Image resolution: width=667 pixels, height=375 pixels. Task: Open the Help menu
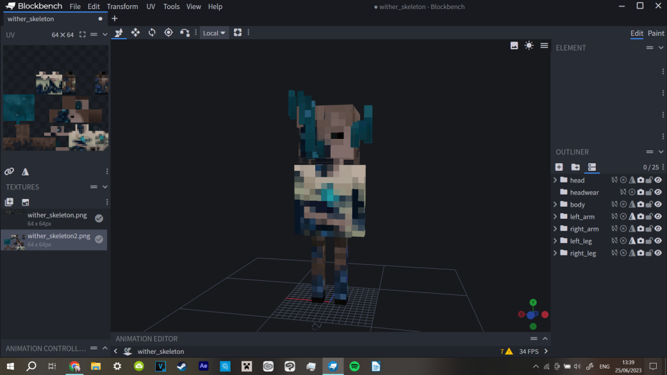tap(215, 6)
